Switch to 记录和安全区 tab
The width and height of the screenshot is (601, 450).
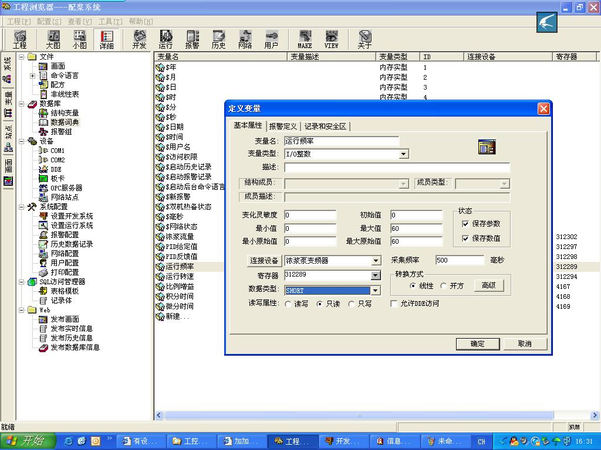[325, 127]
